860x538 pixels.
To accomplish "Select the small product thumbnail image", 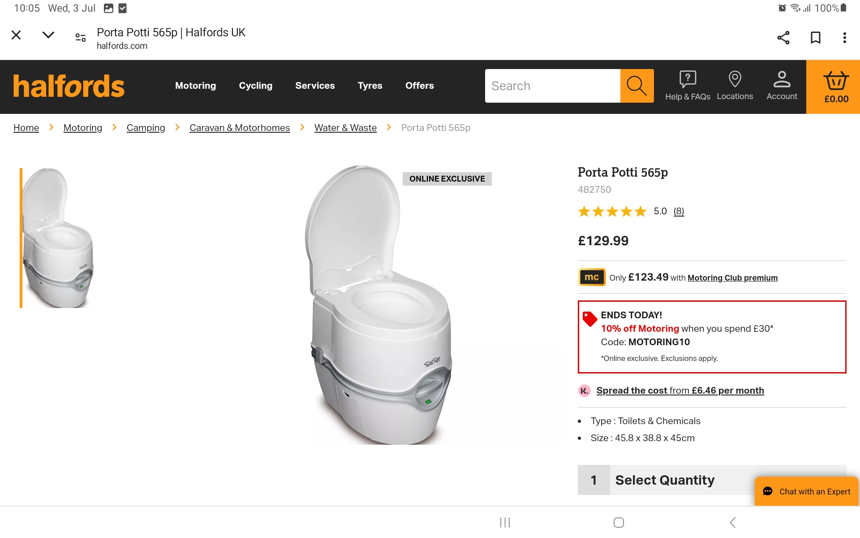I will [x=58, y=236].
